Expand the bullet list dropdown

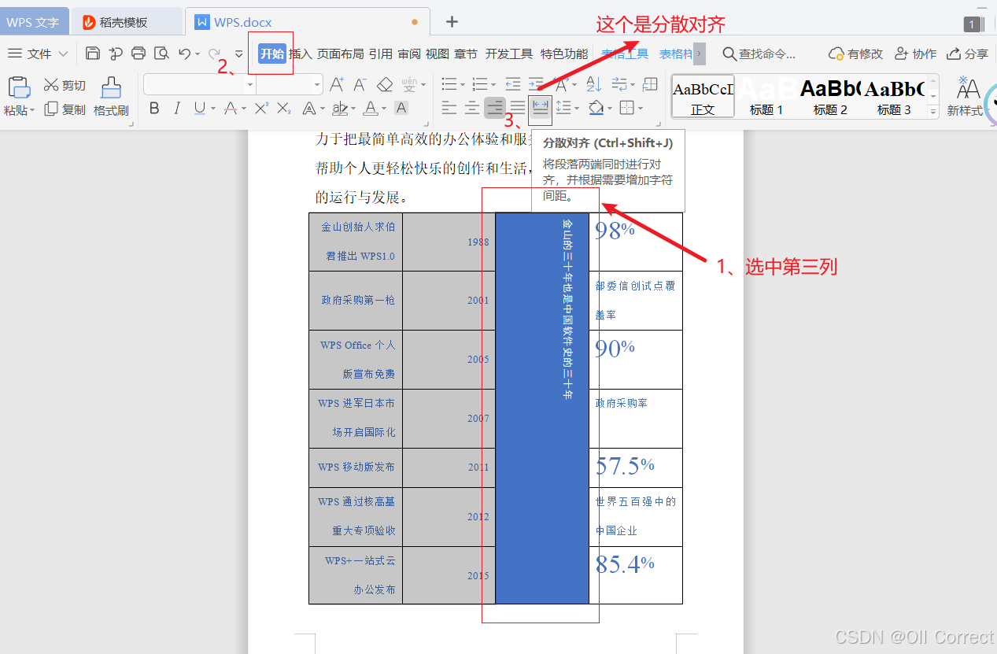pos(462,84)
